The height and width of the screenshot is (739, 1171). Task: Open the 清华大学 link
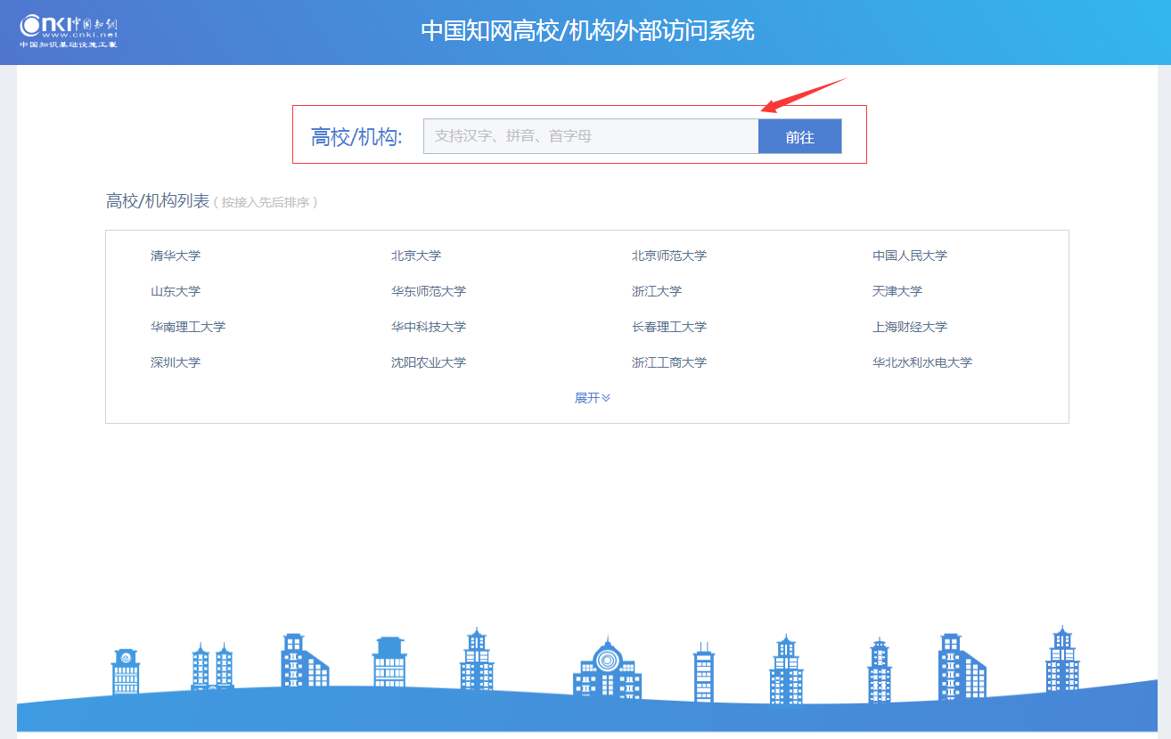[176, 256]
